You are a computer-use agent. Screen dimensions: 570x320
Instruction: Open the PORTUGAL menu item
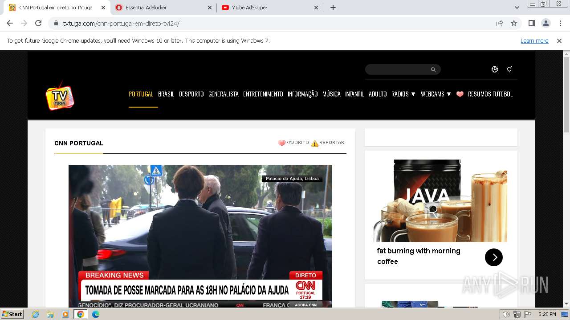[141, 94]
